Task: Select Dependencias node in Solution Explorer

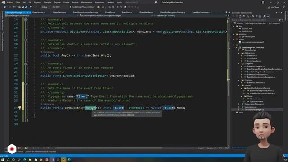Action: tap(250, 50)
